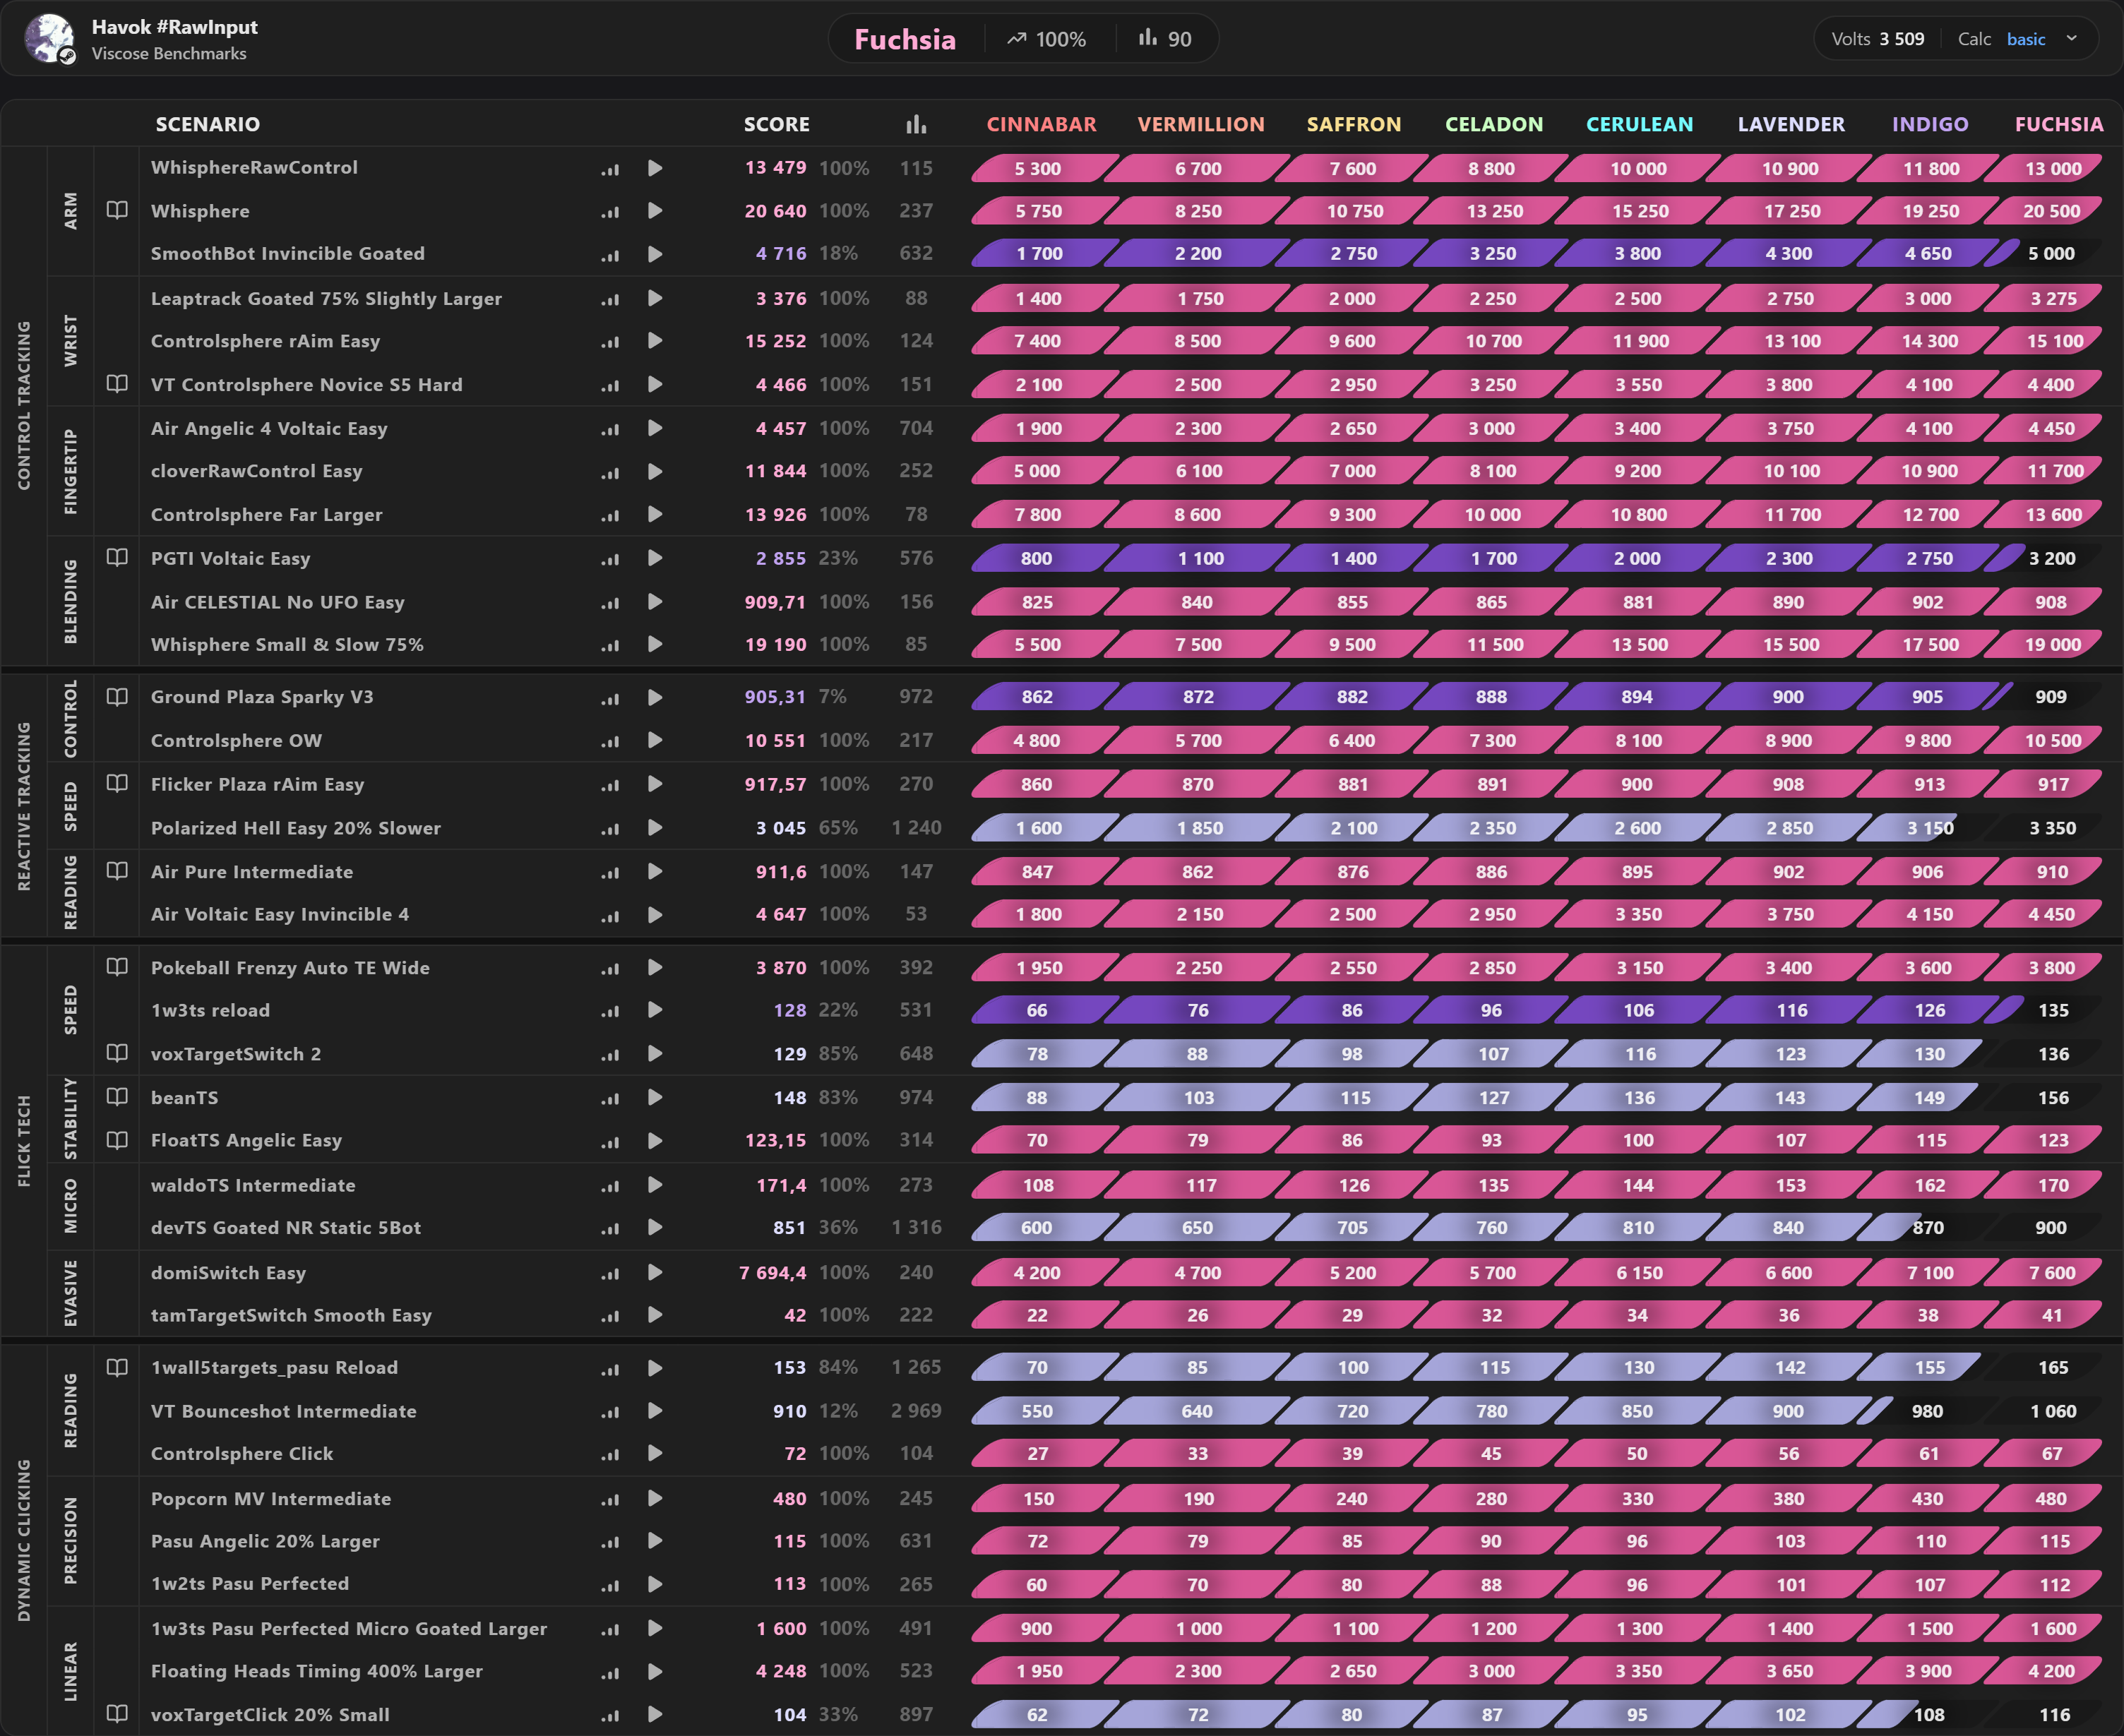Click book icon beside voxTargetClick 20% Small
This screenshot has height=1736, width=2124.
click(x=117, y=1713)
